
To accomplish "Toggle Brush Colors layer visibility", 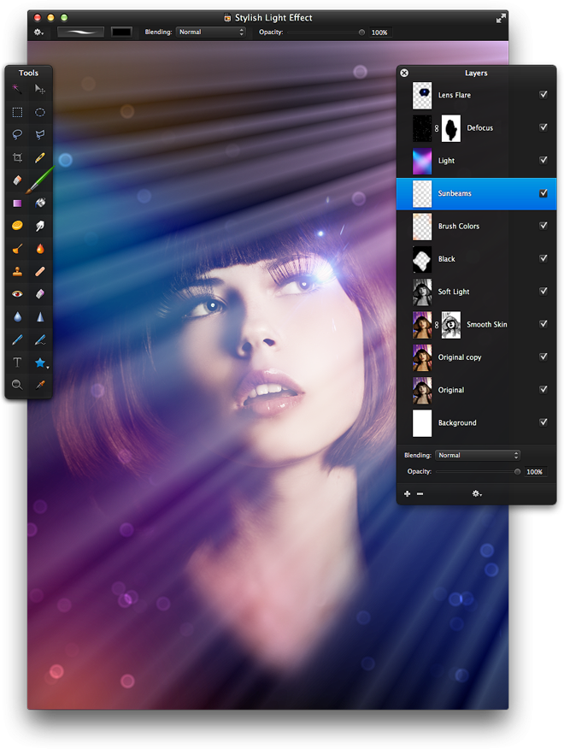I will (x=543, y=226).
